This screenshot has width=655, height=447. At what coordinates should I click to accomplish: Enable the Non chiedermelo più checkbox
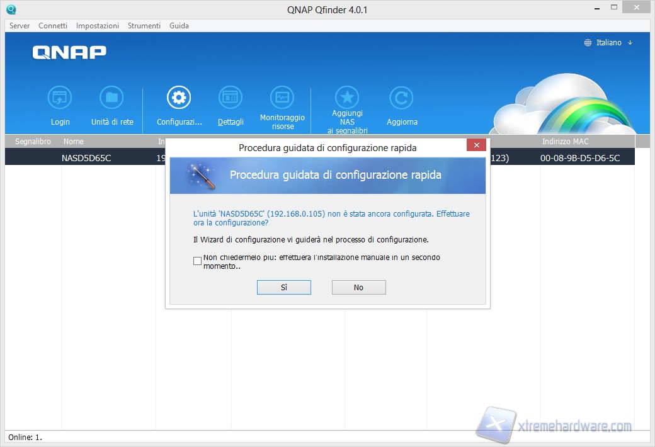click(x=198, y=261)
